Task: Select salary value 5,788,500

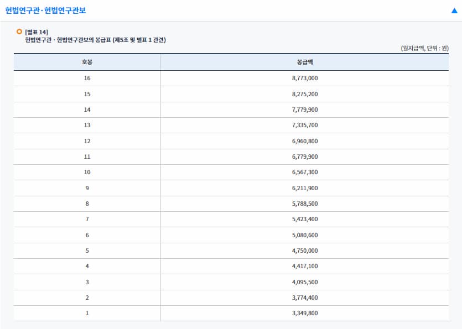Action: point(305,204)
